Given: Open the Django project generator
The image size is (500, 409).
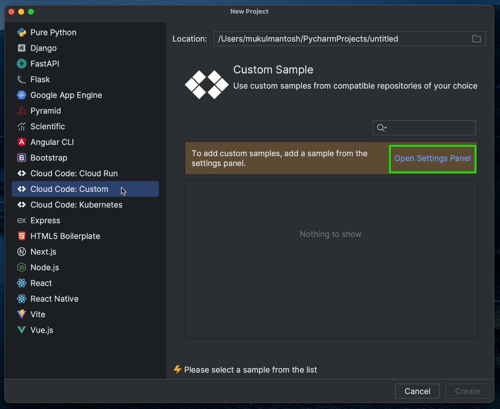Looking at the screenshot, I should pos(43,48).
